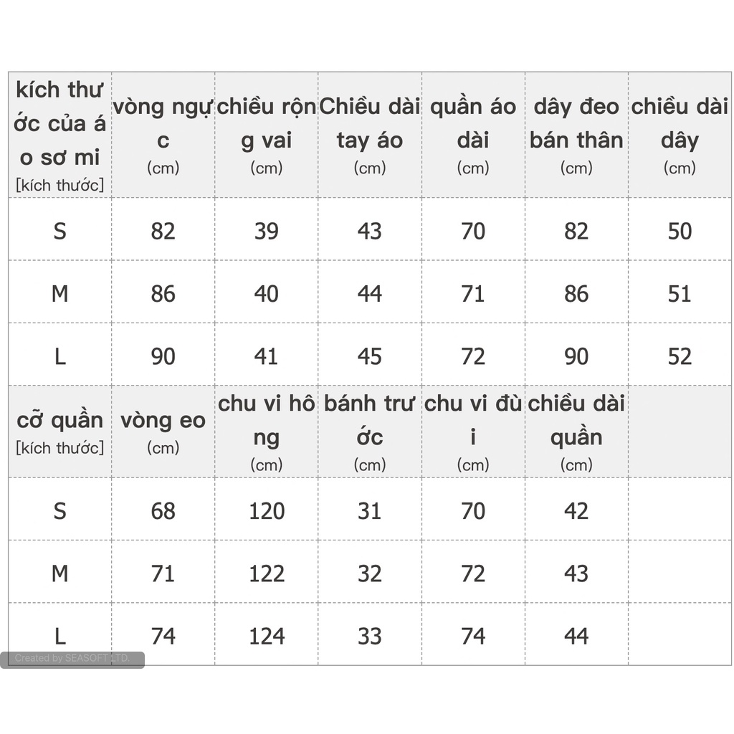Click shirt size M row label
Image resolution: width=734 pixels, height=734 pixels.
tap(60, 293)
